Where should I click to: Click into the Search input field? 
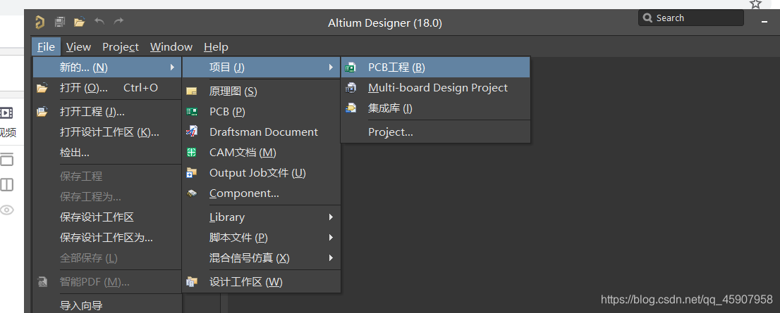[697, 18]
